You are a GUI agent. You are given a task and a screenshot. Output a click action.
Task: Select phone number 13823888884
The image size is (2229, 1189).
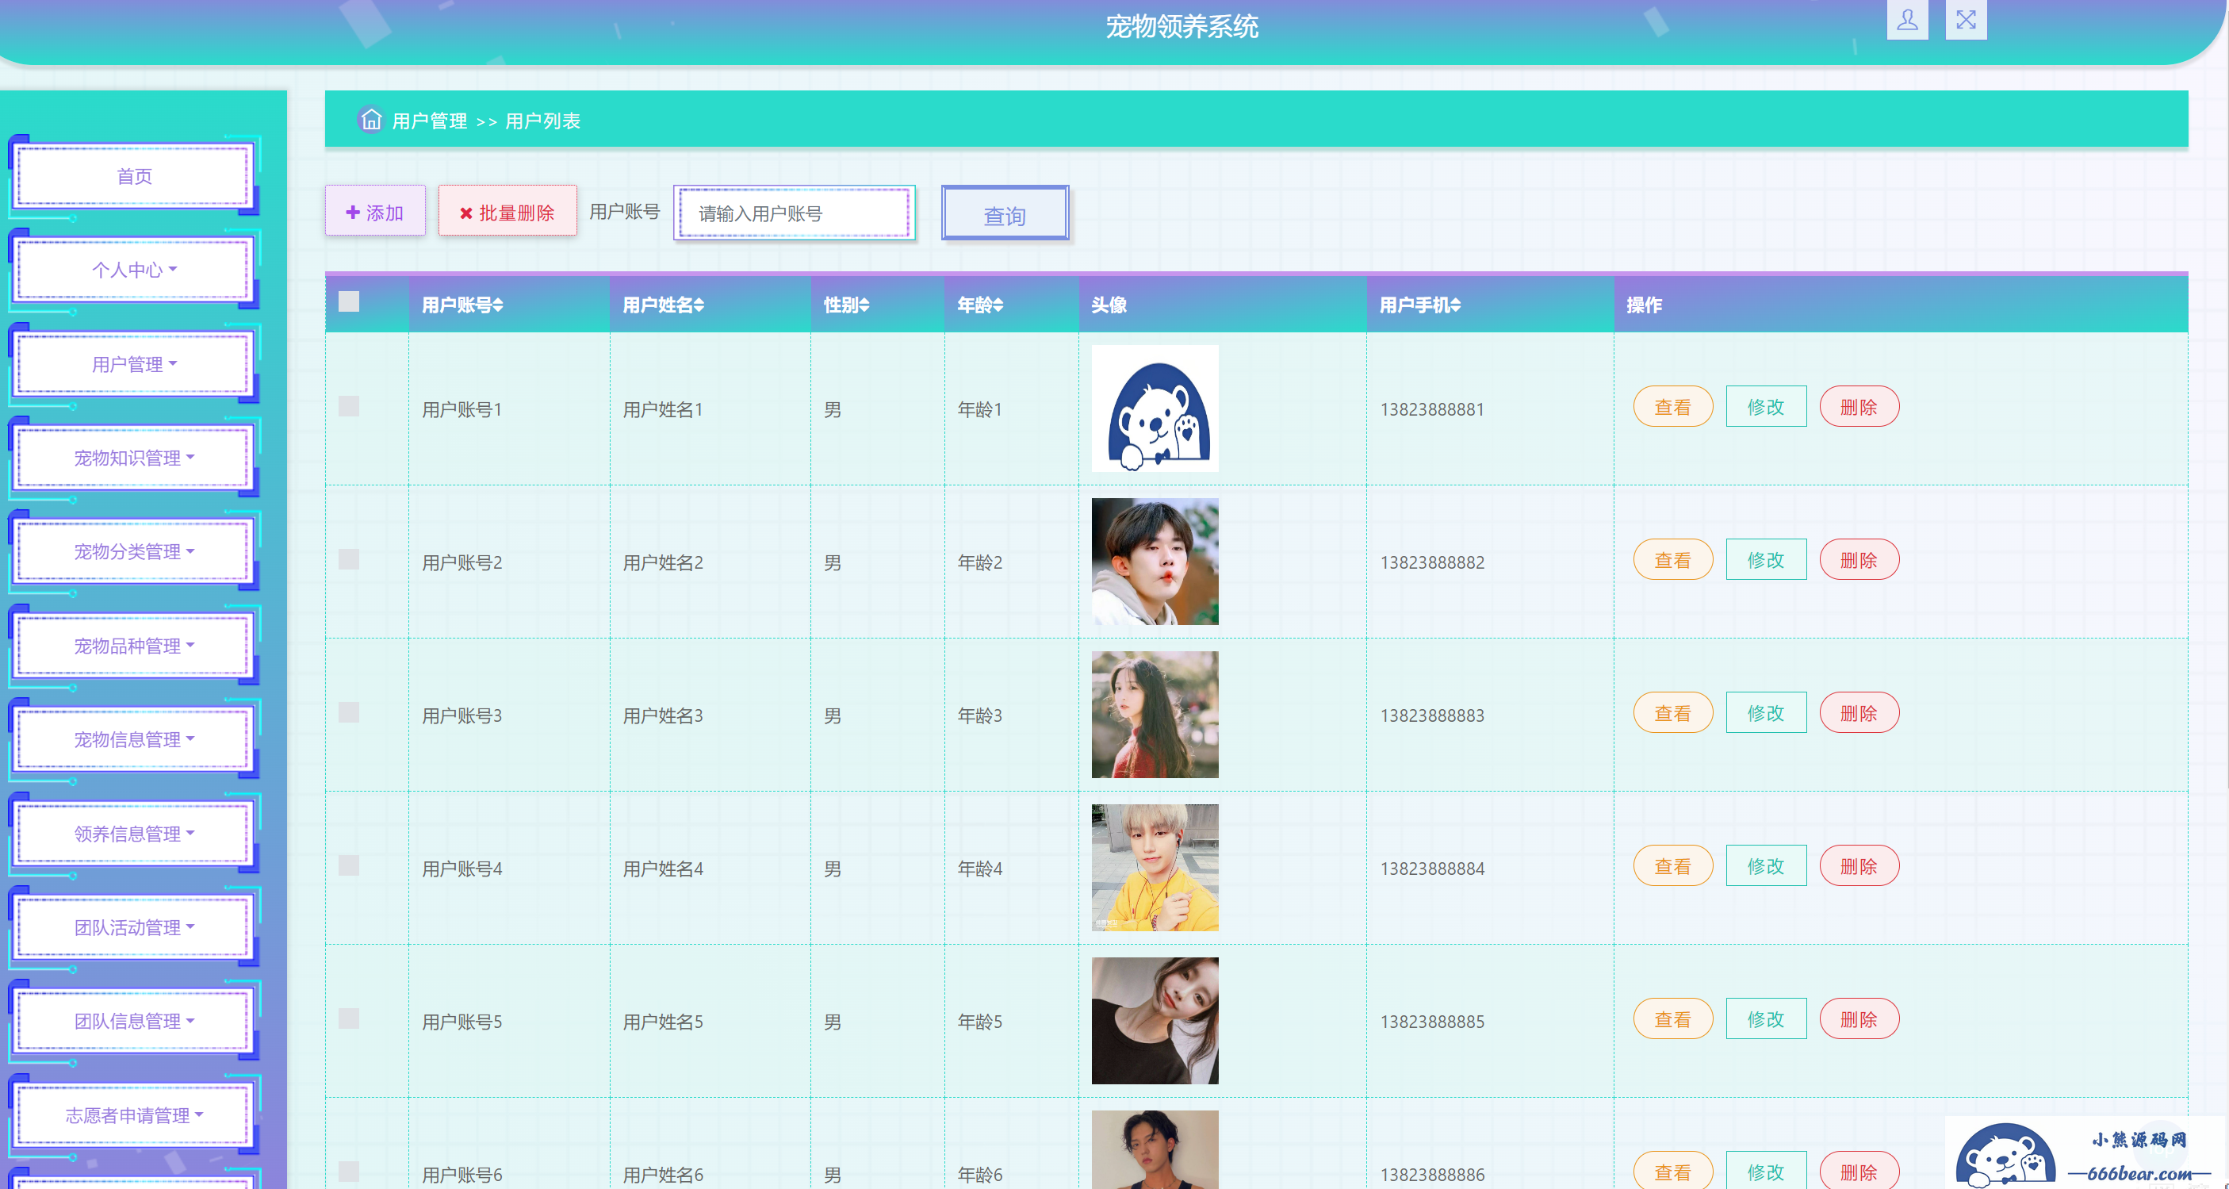pos(1432,869)
